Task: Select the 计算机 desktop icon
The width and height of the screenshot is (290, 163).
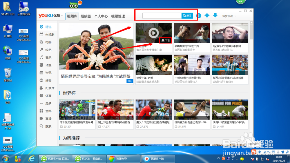Action: (8, 31)
